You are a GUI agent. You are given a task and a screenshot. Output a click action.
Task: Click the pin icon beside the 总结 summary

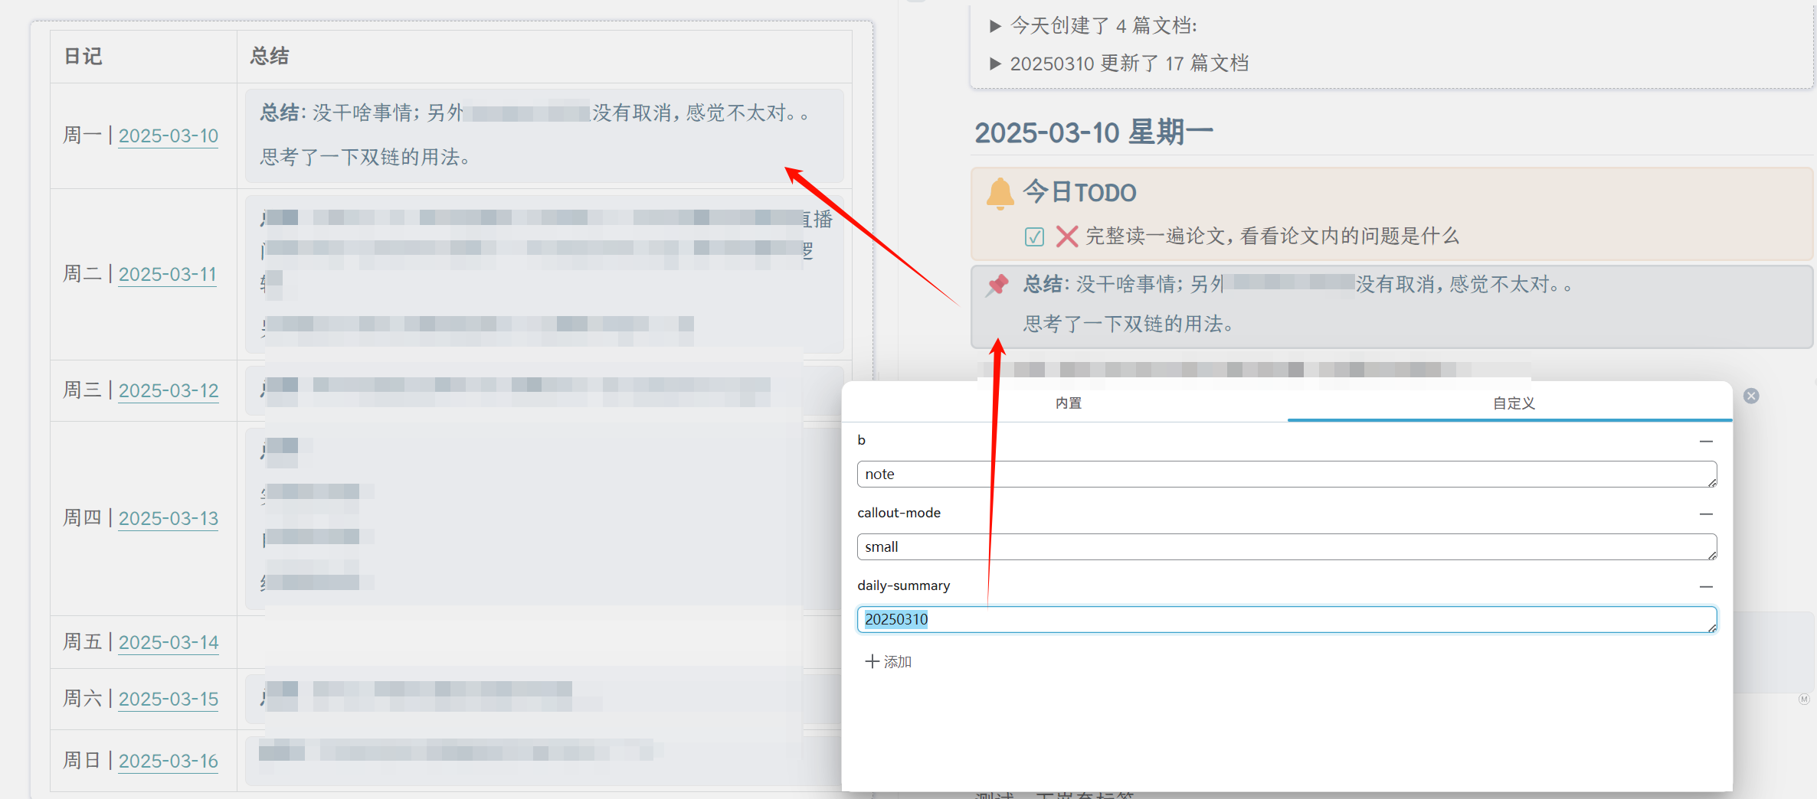(998, 284)
